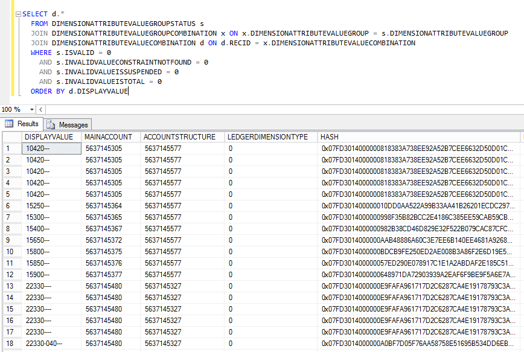Click MAINACCOUNT cell 5637145376
Image resolution: width=524 pixels, height=352 pixels.
coord(111,263)
